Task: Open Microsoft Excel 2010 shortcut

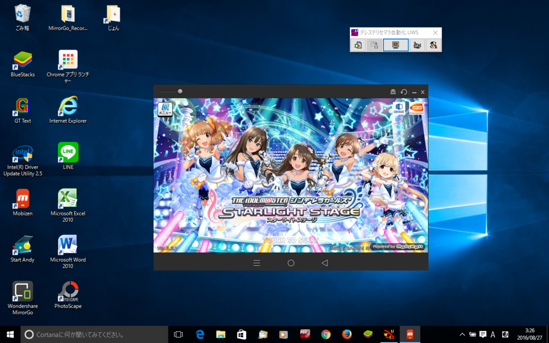Action: click(x=68, y=205)
